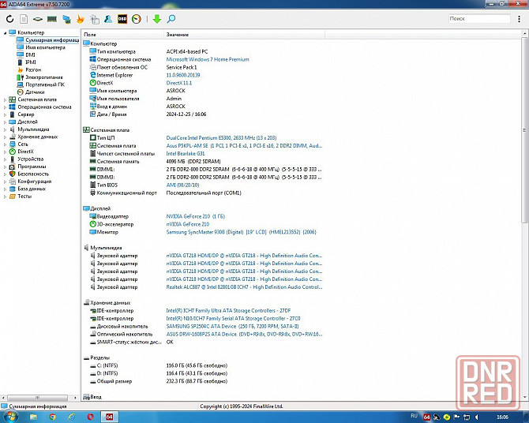The width and height of the screenshot is (529, 423).
Task: Expand the Операционная система tree node
Action: coord(5,107)
